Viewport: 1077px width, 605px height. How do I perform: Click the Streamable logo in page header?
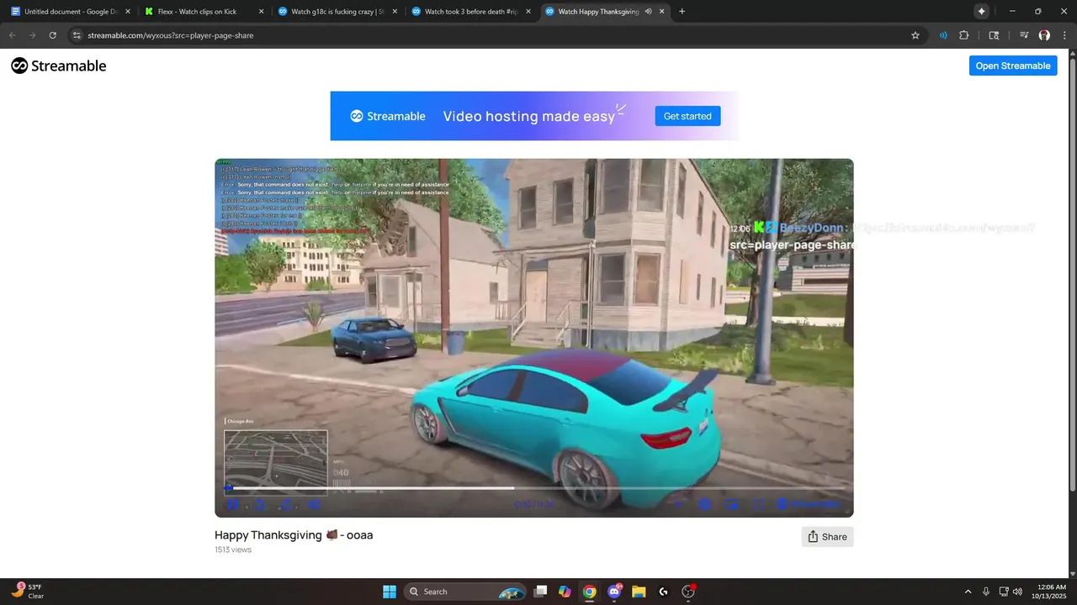point(59,66)
